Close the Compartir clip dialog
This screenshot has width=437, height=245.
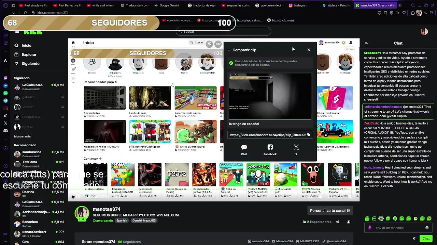(308, 50)
